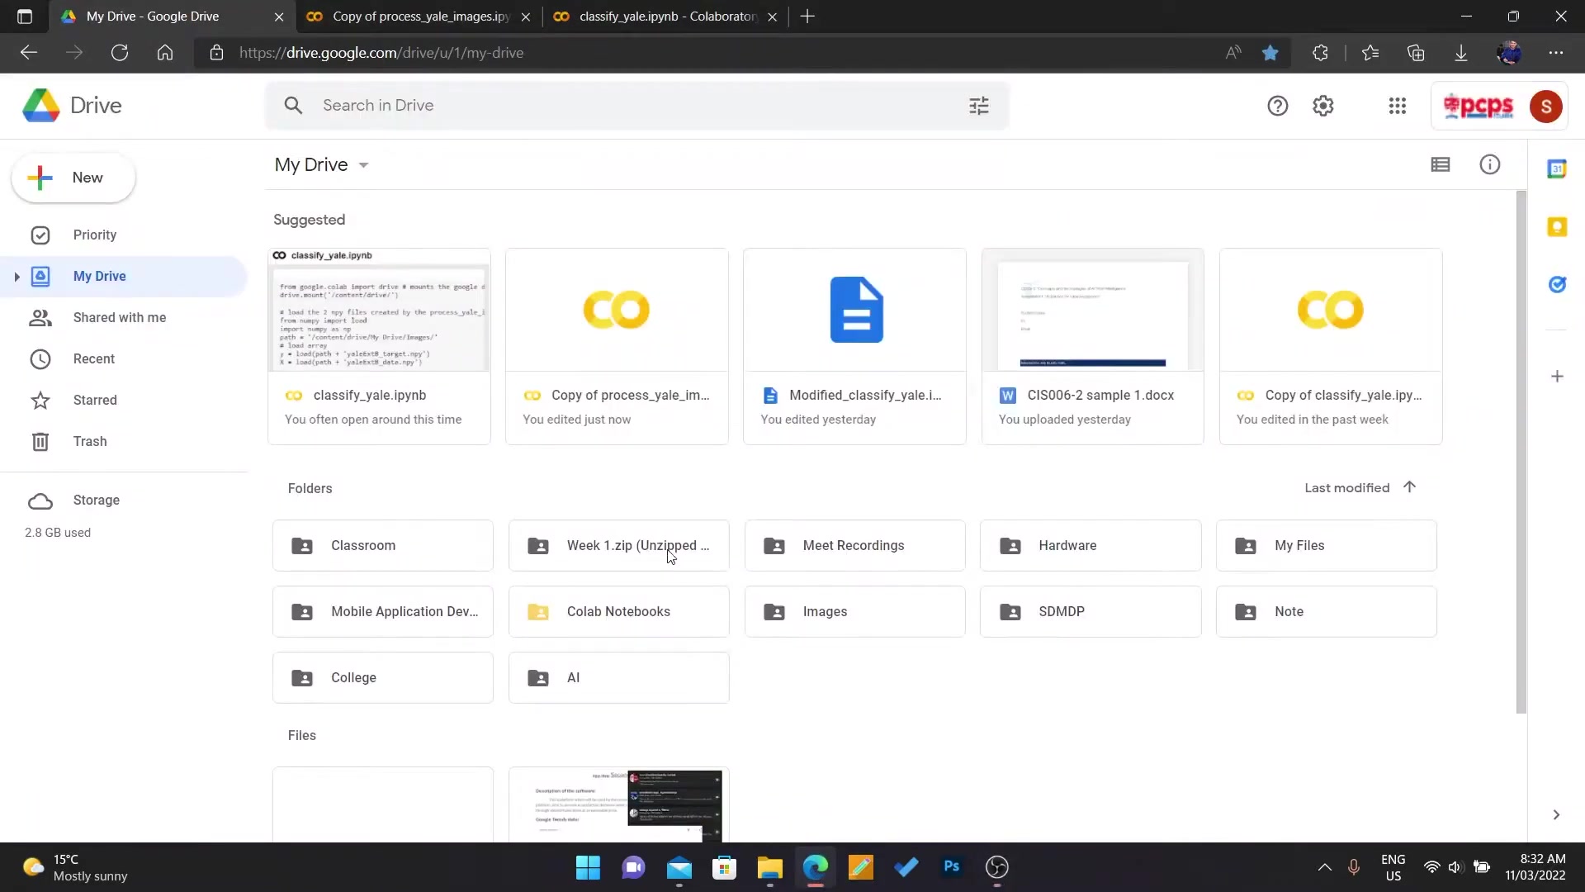The width and height of the screenshot is (1585, 892).
Task: Open Drive settings gear
Action: click(1323, 106)
